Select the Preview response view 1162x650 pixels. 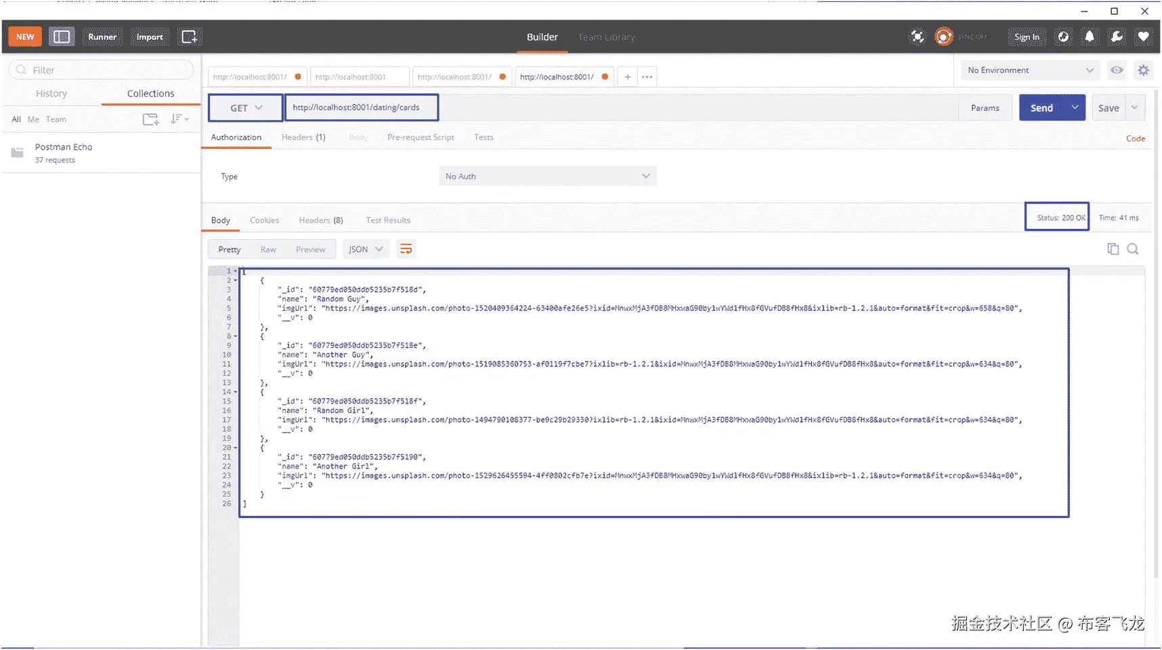[311, 249]
